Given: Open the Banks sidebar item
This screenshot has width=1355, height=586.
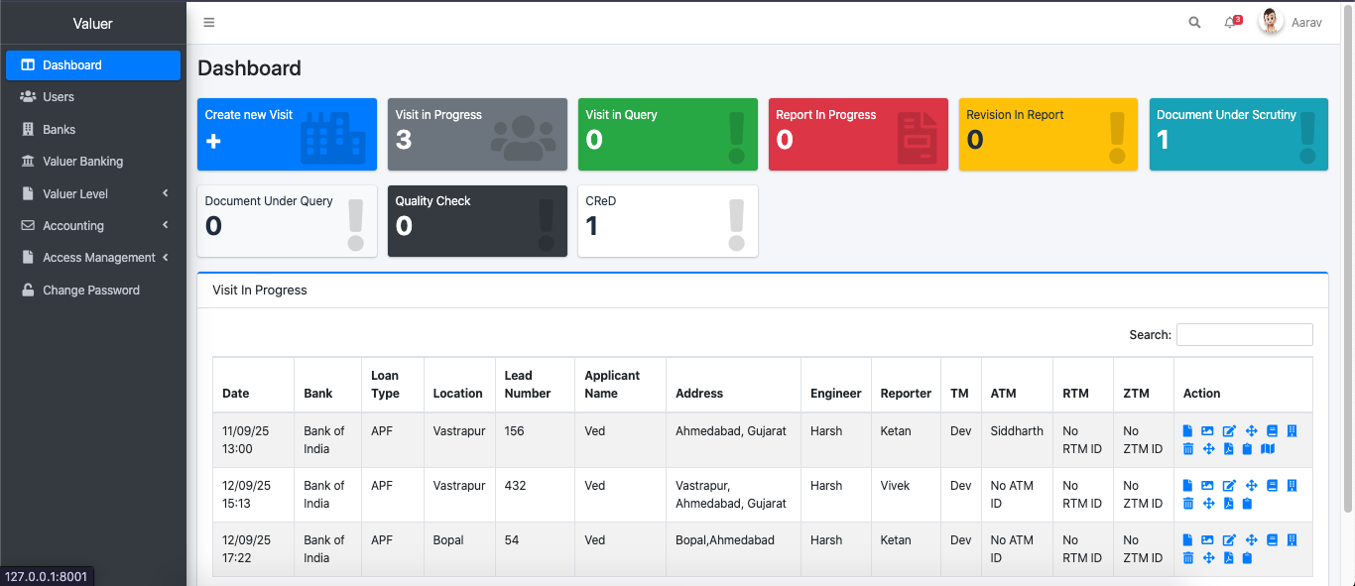Looking at the screenshot, I should pyautogui.click(x=60, y=129).
